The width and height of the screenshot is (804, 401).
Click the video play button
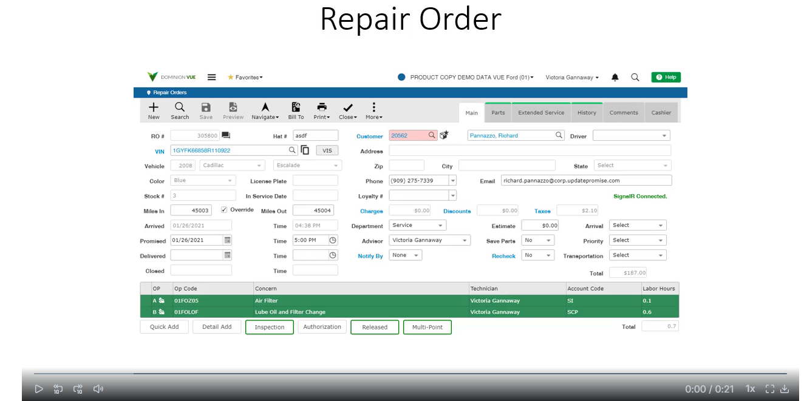[39, 389]
